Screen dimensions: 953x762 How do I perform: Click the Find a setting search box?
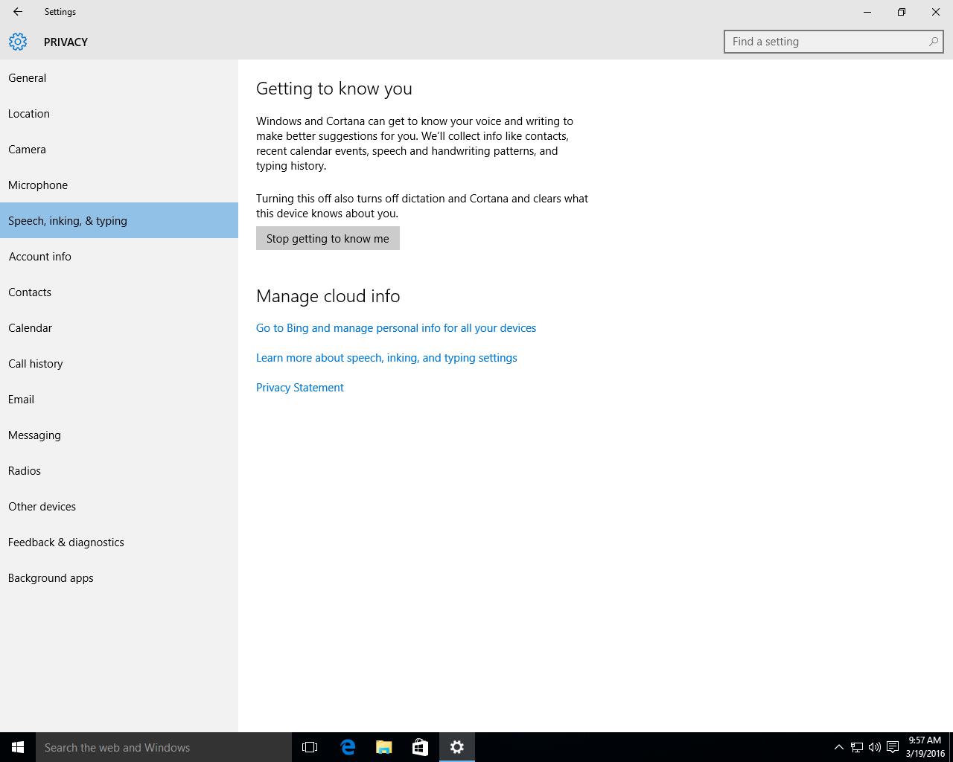click(x=834, y=42)
